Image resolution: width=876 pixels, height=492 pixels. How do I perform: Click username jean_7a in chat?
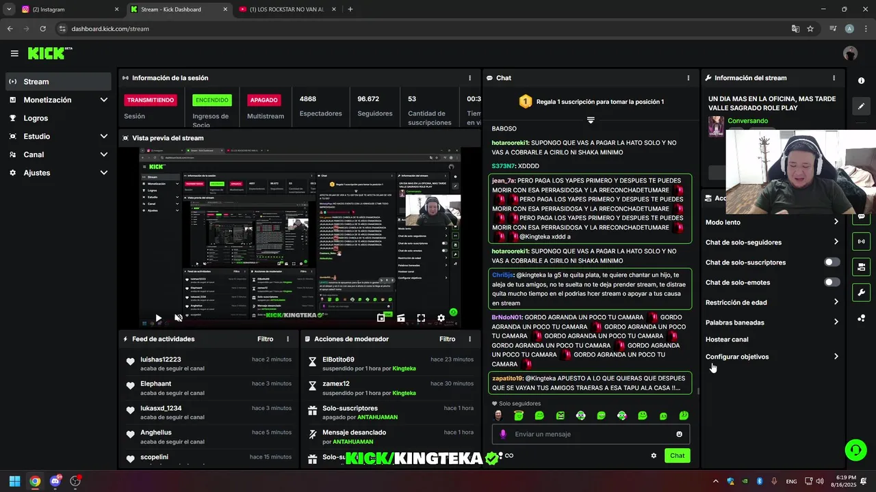(x=503, y=180)
